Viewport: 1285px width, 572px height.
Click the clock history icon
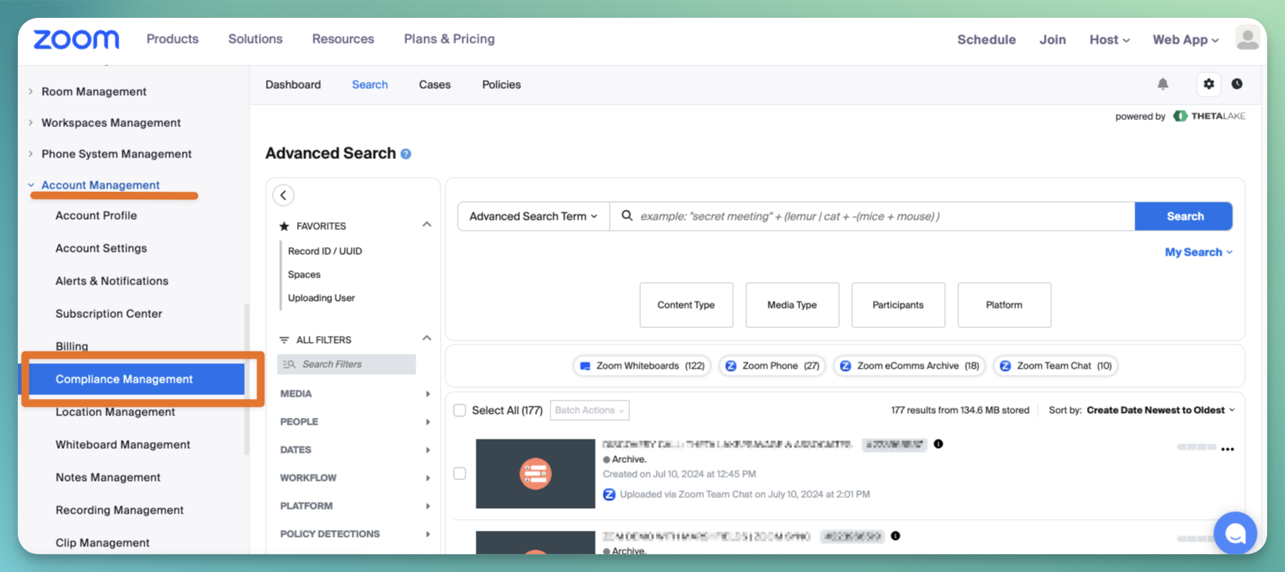pyautogui.click(x=1237, y=84)
